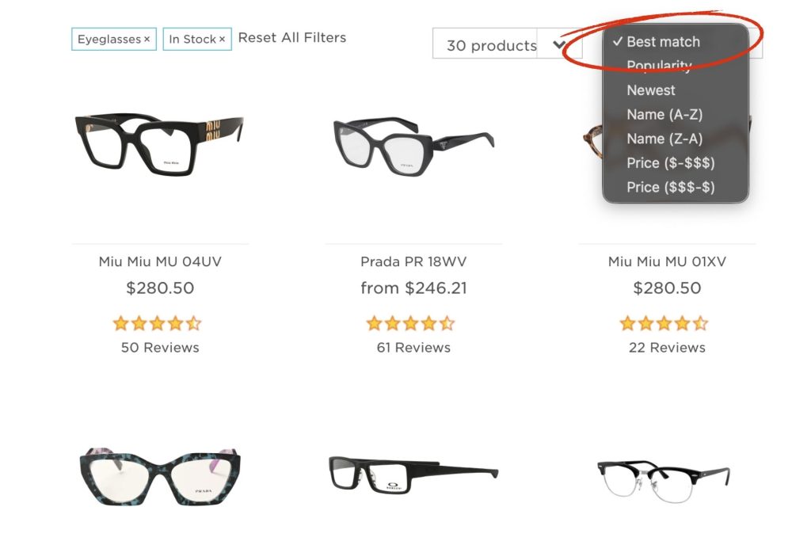View 61 Reviews for Prada PR 18WV

pos(413,347)
